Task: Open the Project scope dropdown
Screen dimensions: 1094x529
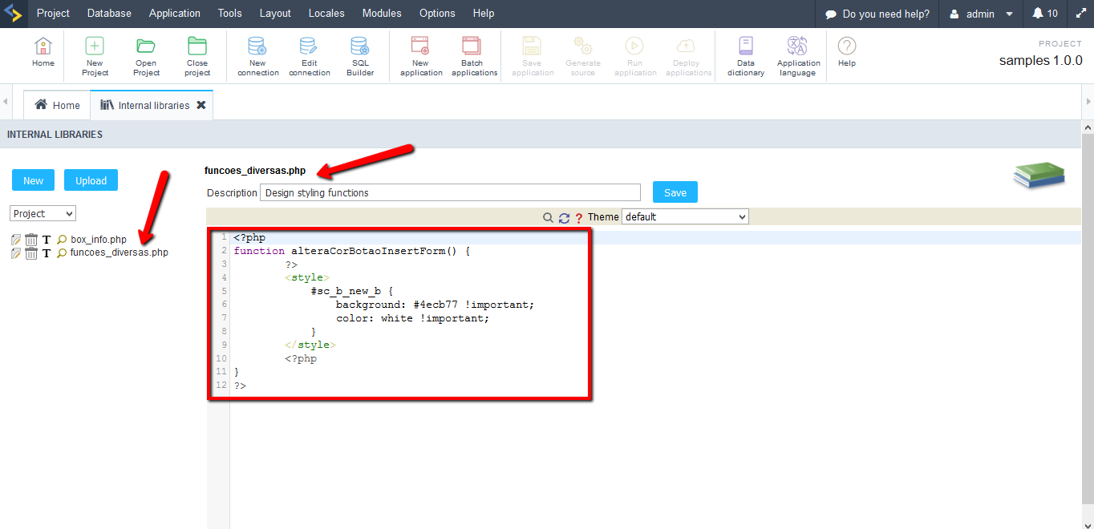Action: (43, 214)
